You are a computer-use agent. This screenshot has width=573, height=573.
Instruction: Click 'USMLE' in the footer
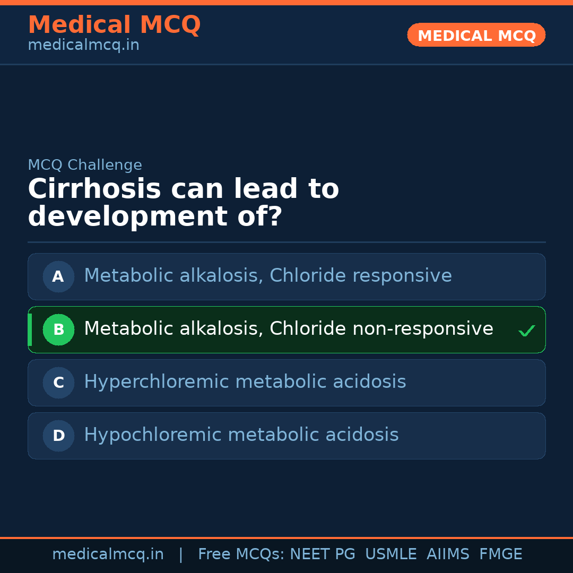(390, 554)
